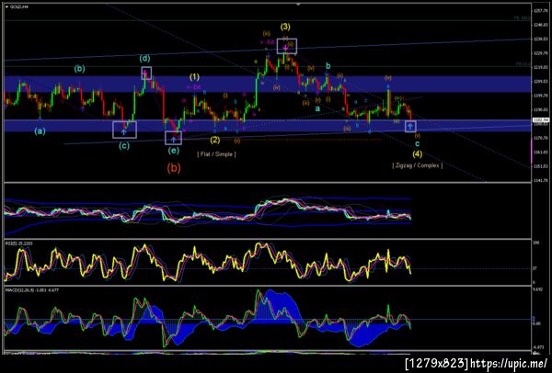This screenshot has height=373, width=552.
Task: Select the up arrow at the (c) low
Action: (x=124, y=131)
